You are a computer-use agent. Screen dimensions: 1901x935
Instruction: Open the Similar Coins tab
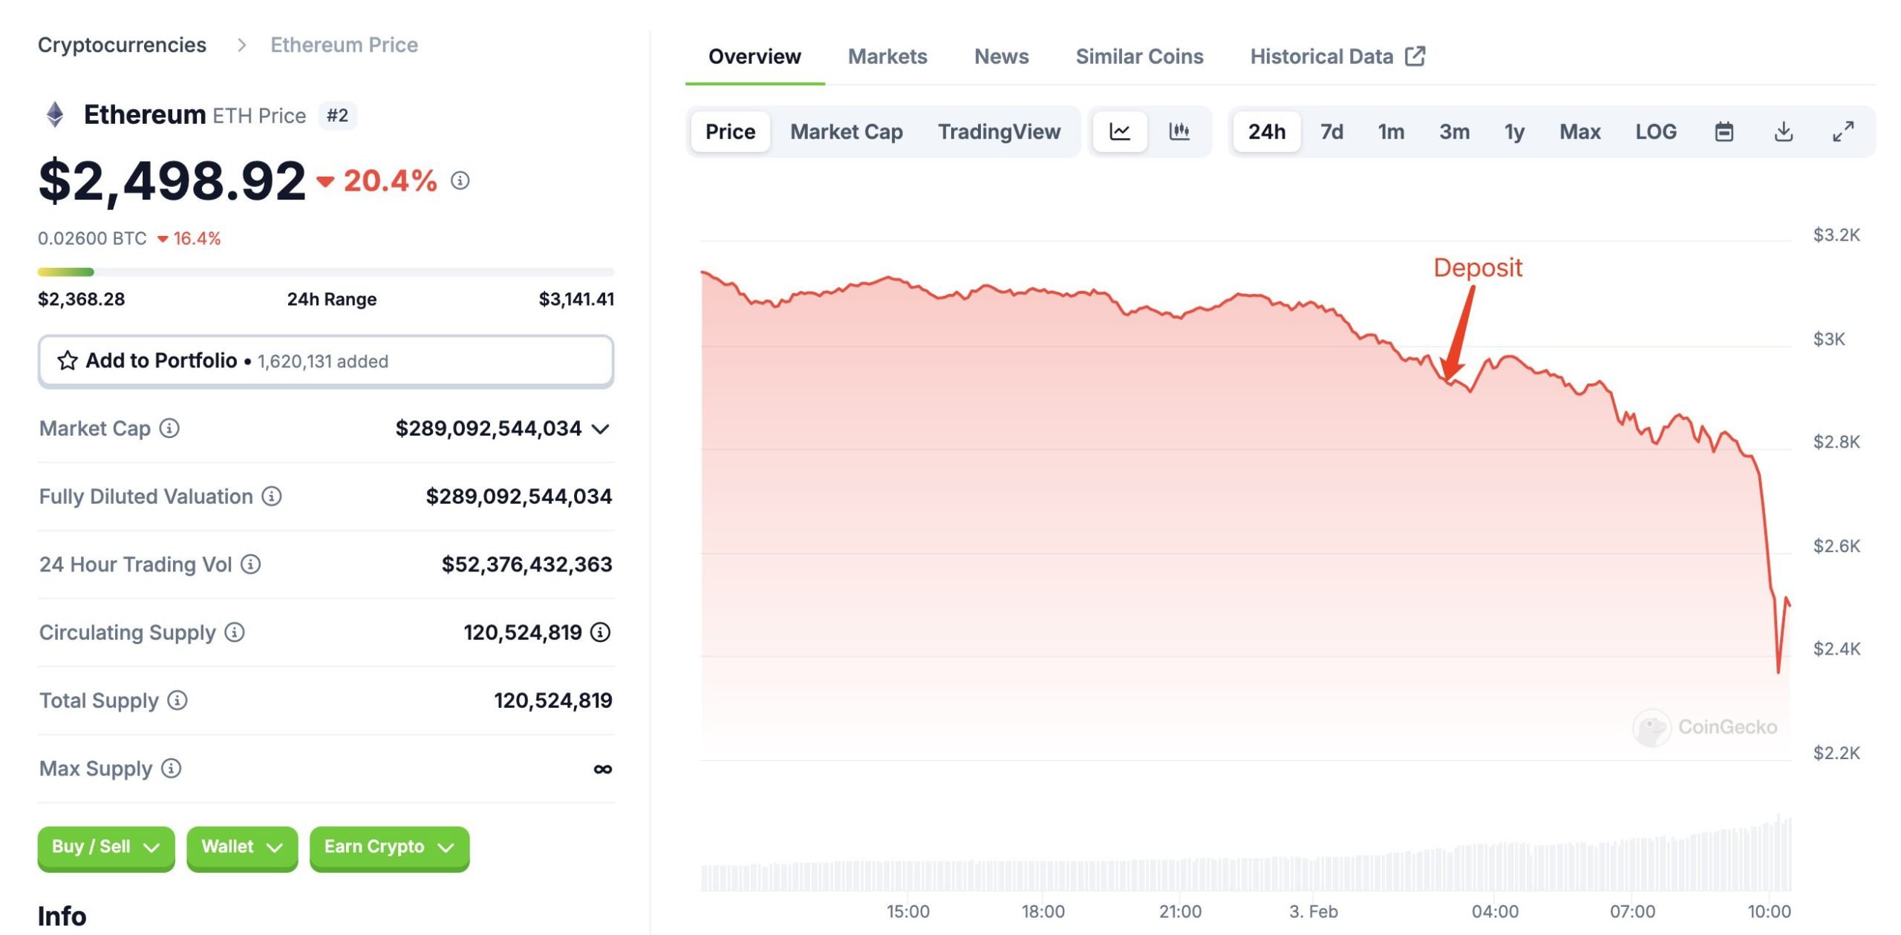click(x=1139, y=56)
